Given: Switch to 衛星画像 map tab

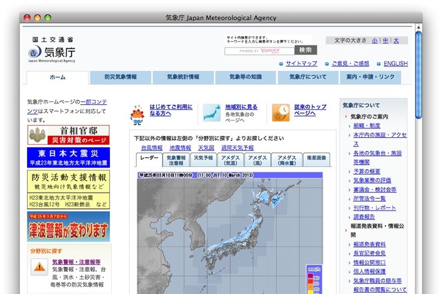Looking at the screenshot, I should point(316,160).
